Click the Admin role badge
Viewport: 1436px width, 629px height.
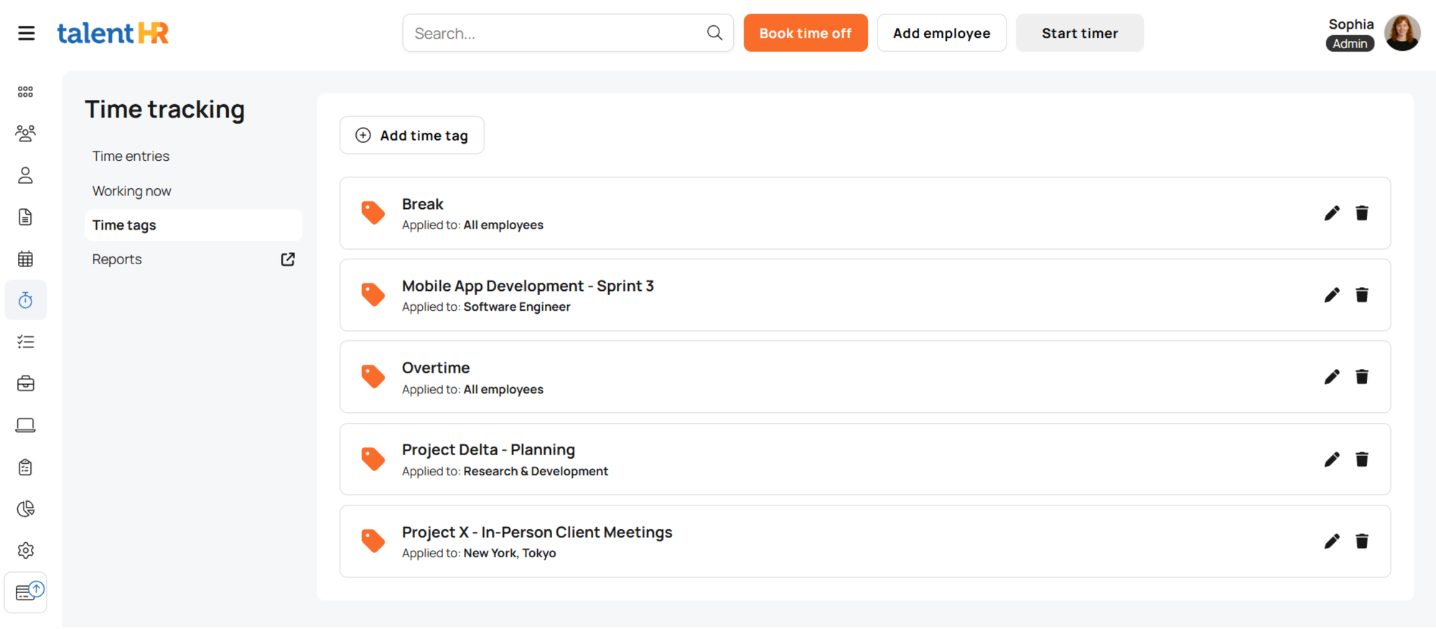[1350, 44]
